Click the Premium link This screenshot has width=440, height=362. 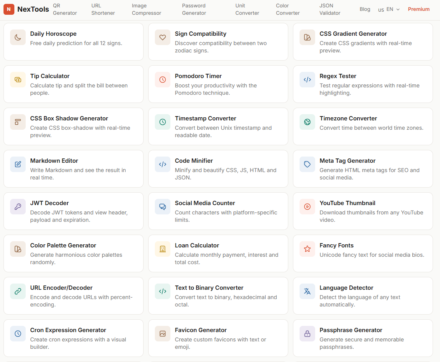[419, 9]
